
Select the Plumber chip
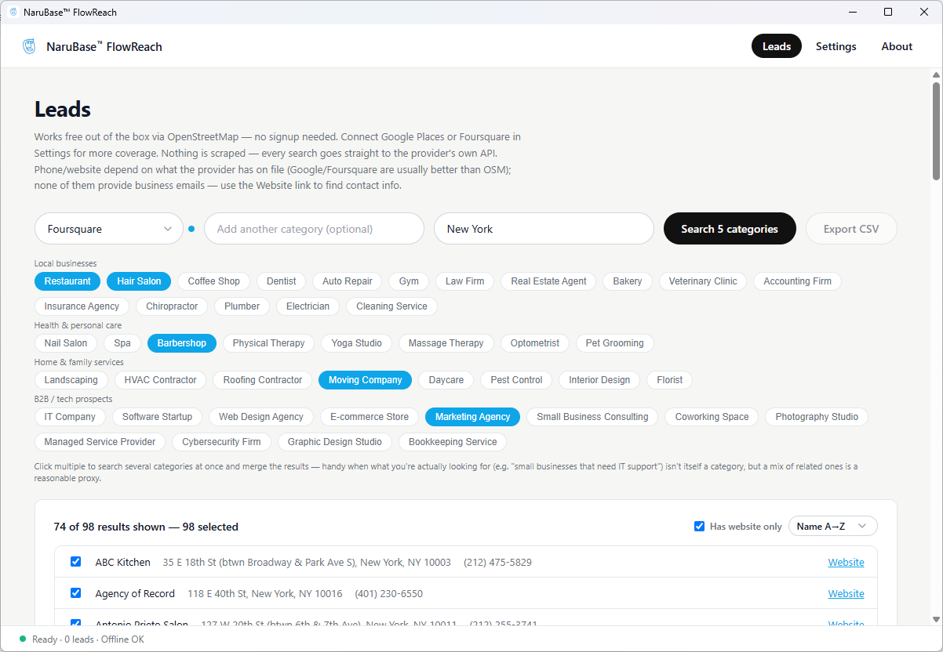242,306
